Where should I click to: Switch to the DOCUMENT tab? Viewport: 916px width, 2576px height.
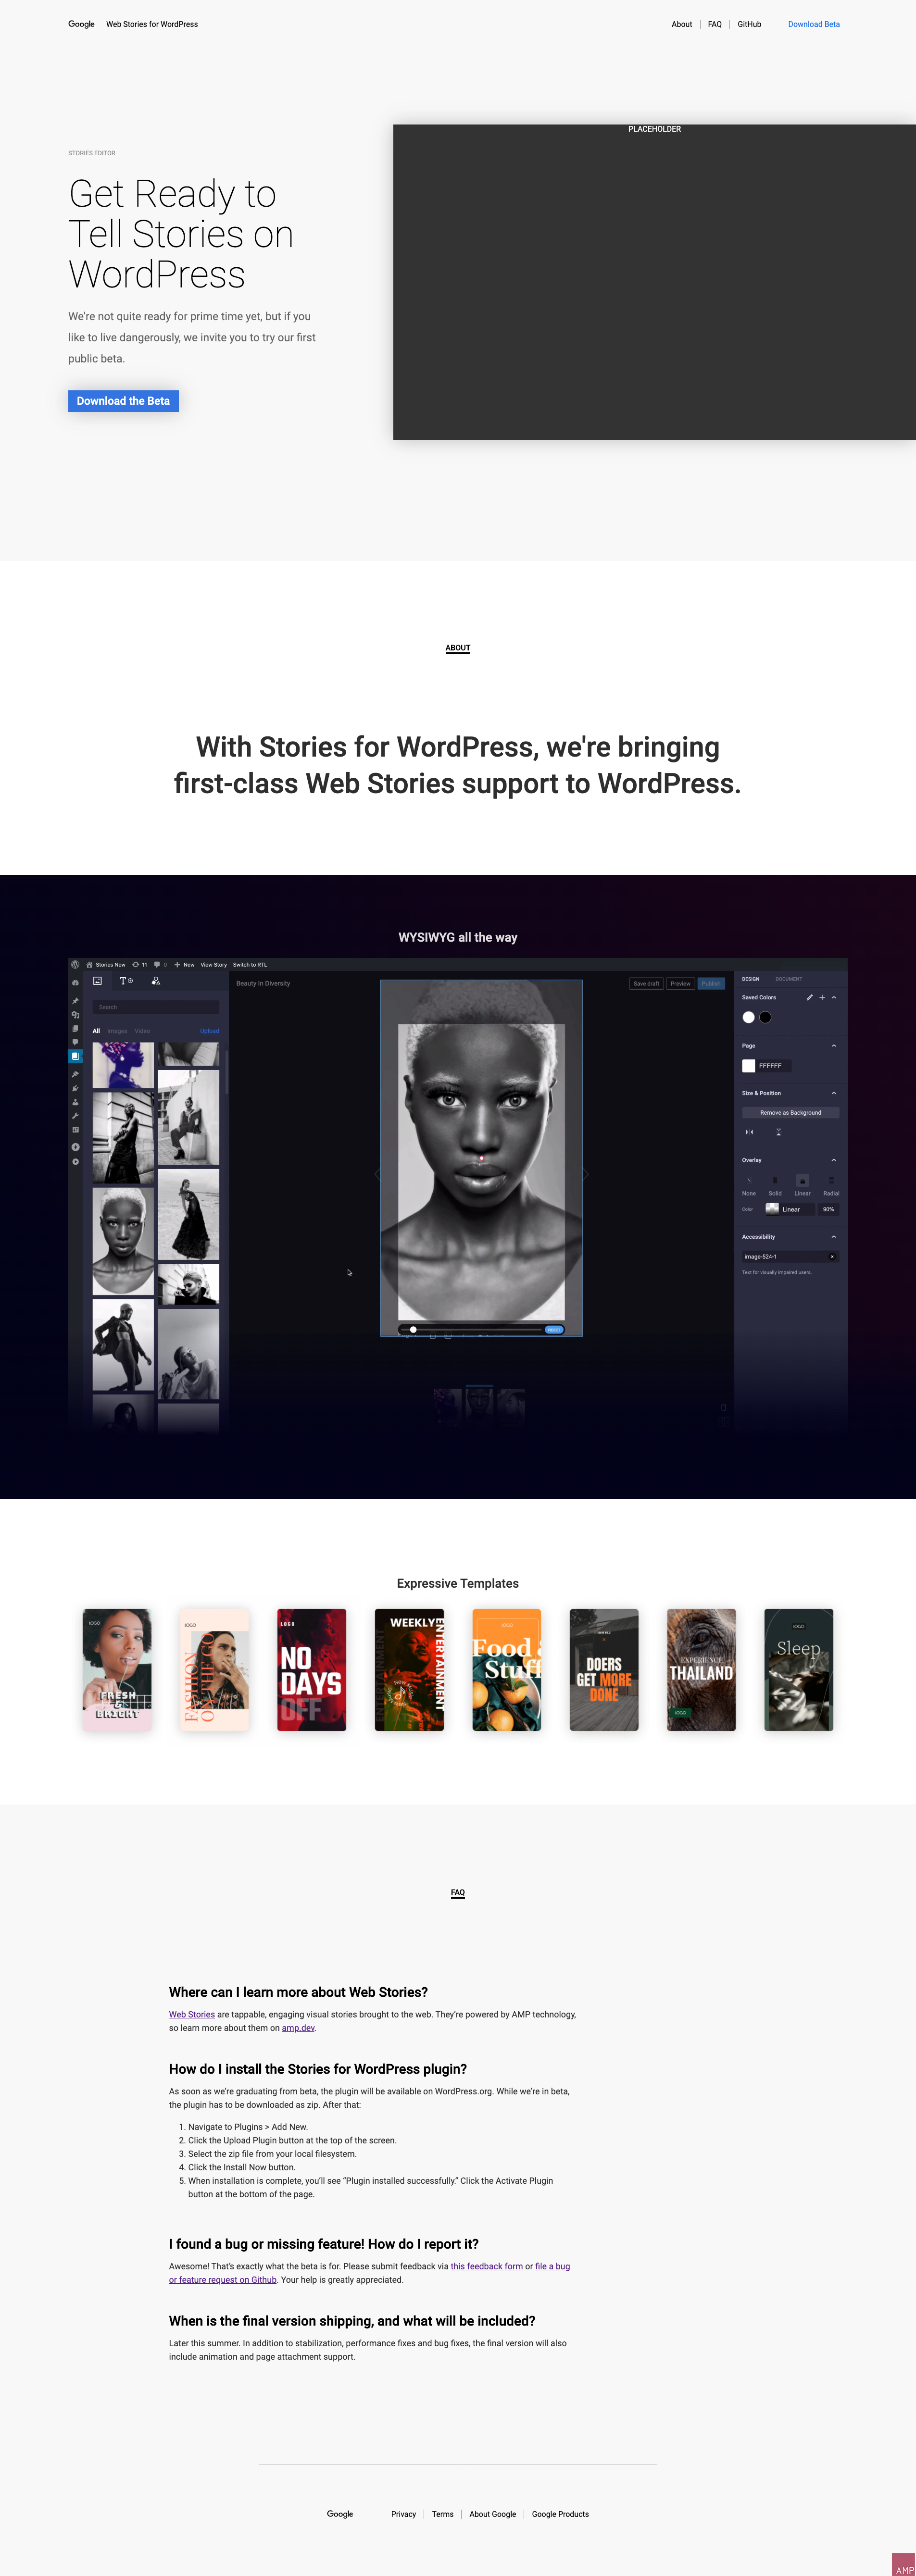click(x=788, y=979)
